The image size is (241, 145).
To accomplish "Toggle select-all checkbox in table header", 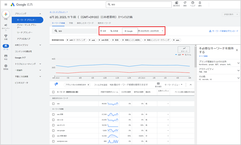I will [x=53, y=92].
